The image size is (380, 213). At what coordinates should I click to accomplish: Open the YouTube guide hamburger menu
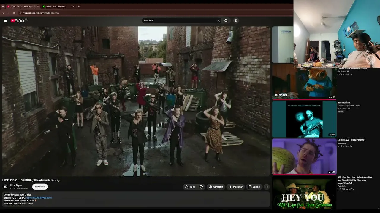coord(5,20)
